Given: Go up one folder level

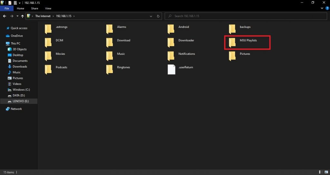Looking at the screenshot, I should 22,16.
